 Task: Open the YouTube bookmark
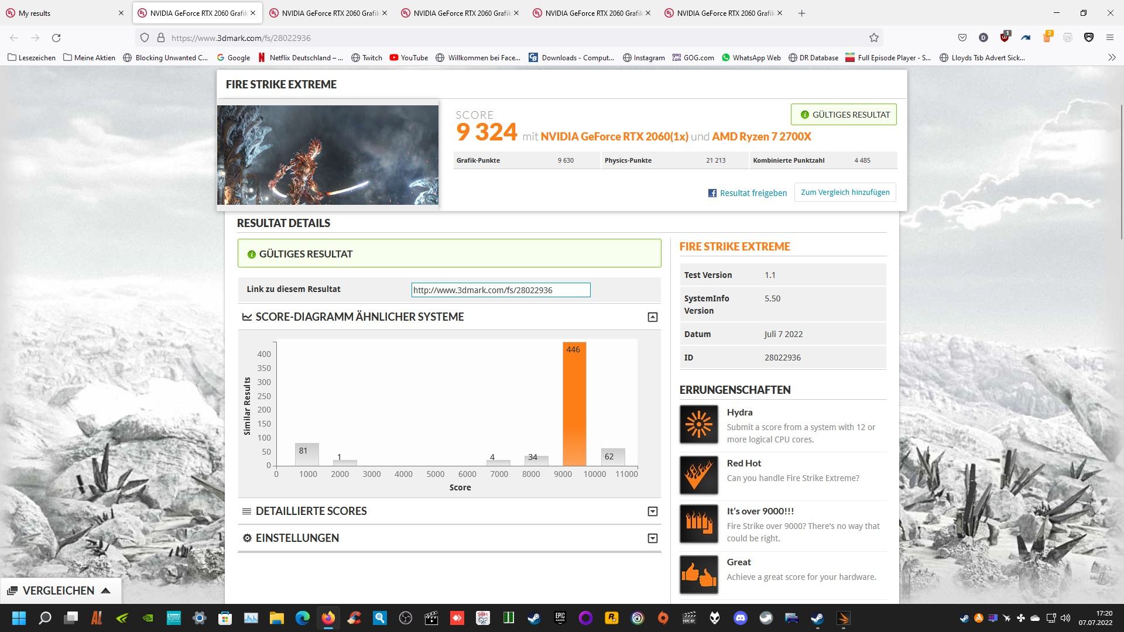point(409,57)
